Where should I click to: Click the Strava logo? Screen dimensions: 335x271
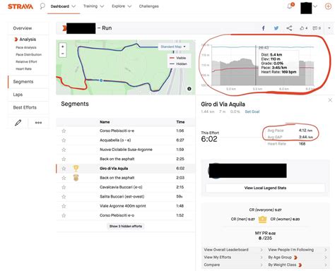[x=20, y=6]
